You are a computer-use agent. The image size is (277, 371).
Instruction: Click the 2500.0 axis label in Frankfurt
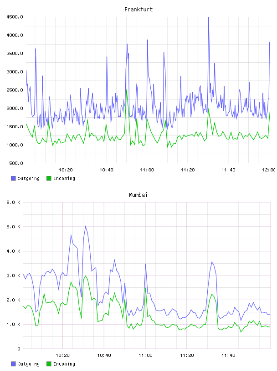click(x=15, y=90)
